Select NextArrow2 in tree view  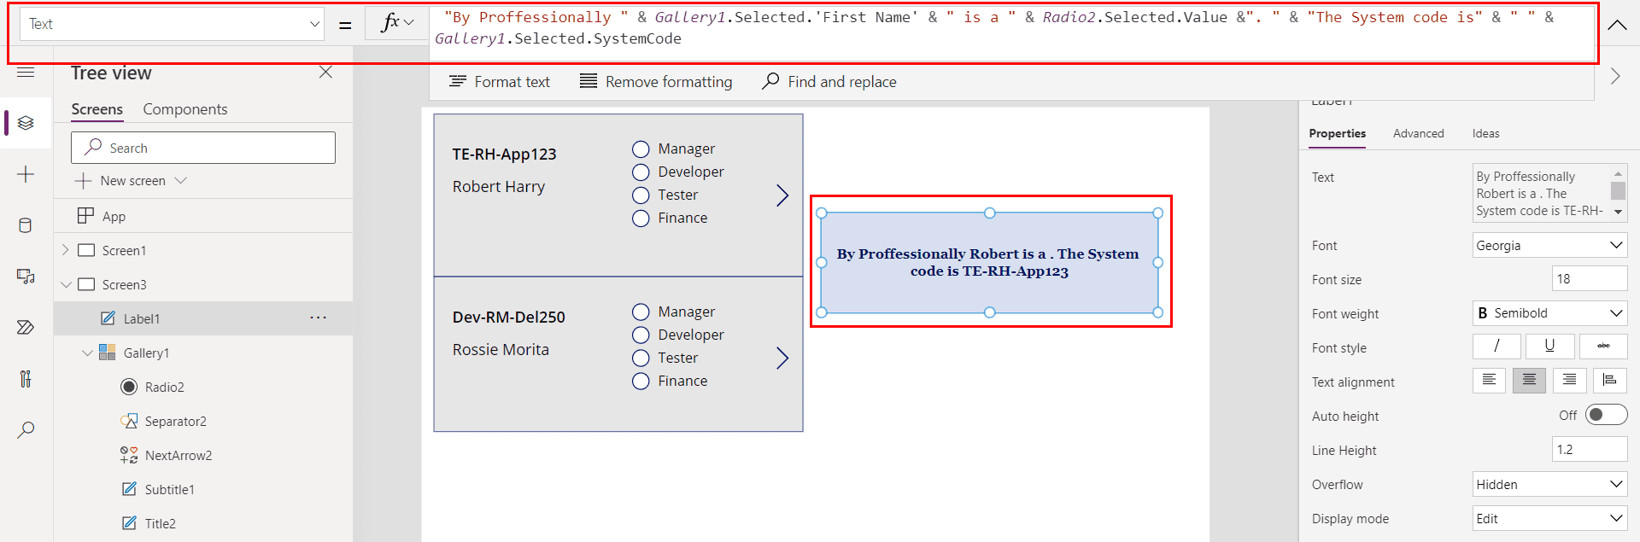tap(203, 455)
